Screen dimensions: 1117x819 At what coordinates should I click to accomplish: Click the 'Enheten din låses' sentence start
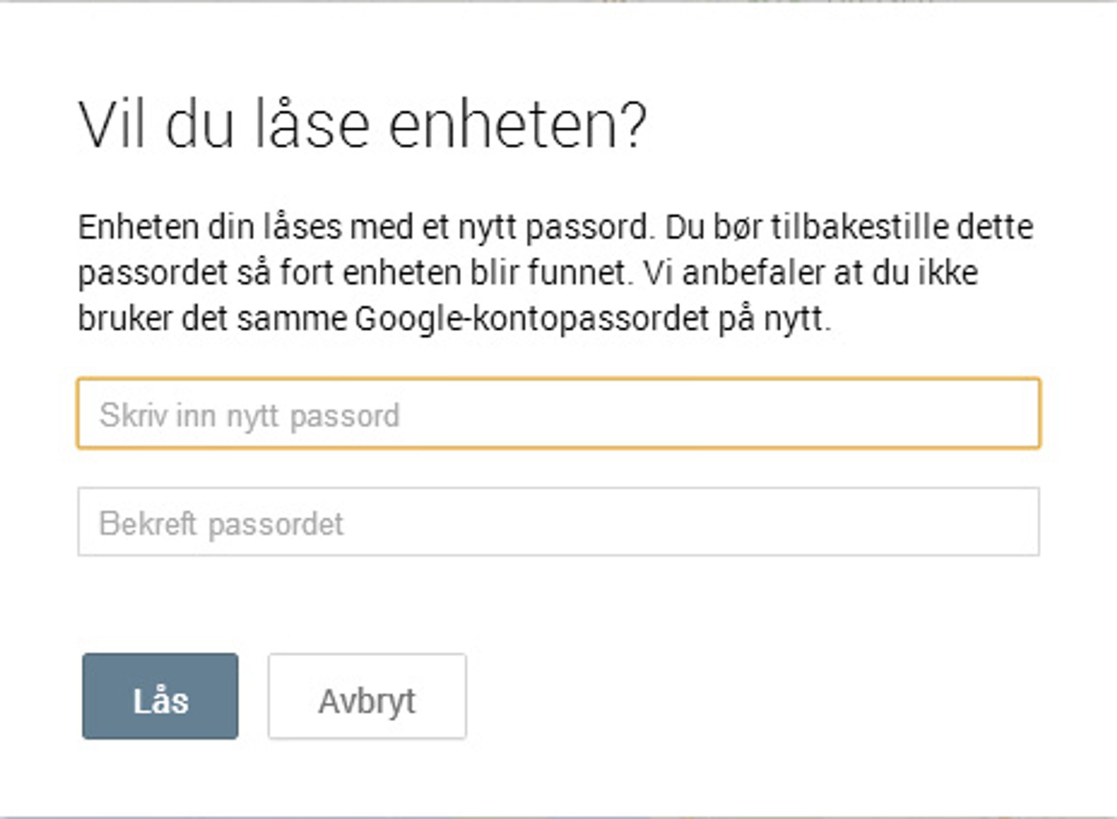tap(210, 227)
